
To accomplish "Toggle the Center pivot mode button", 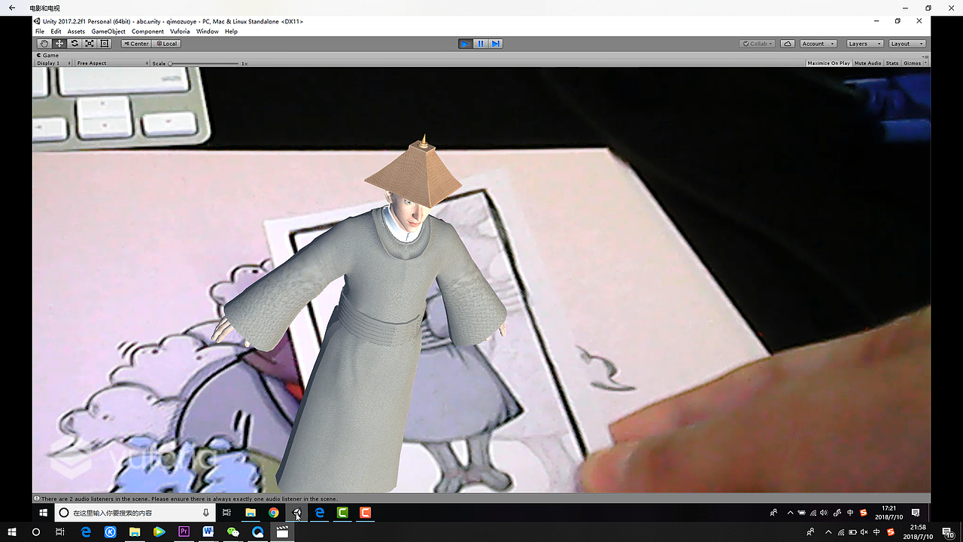I will 136,44.
